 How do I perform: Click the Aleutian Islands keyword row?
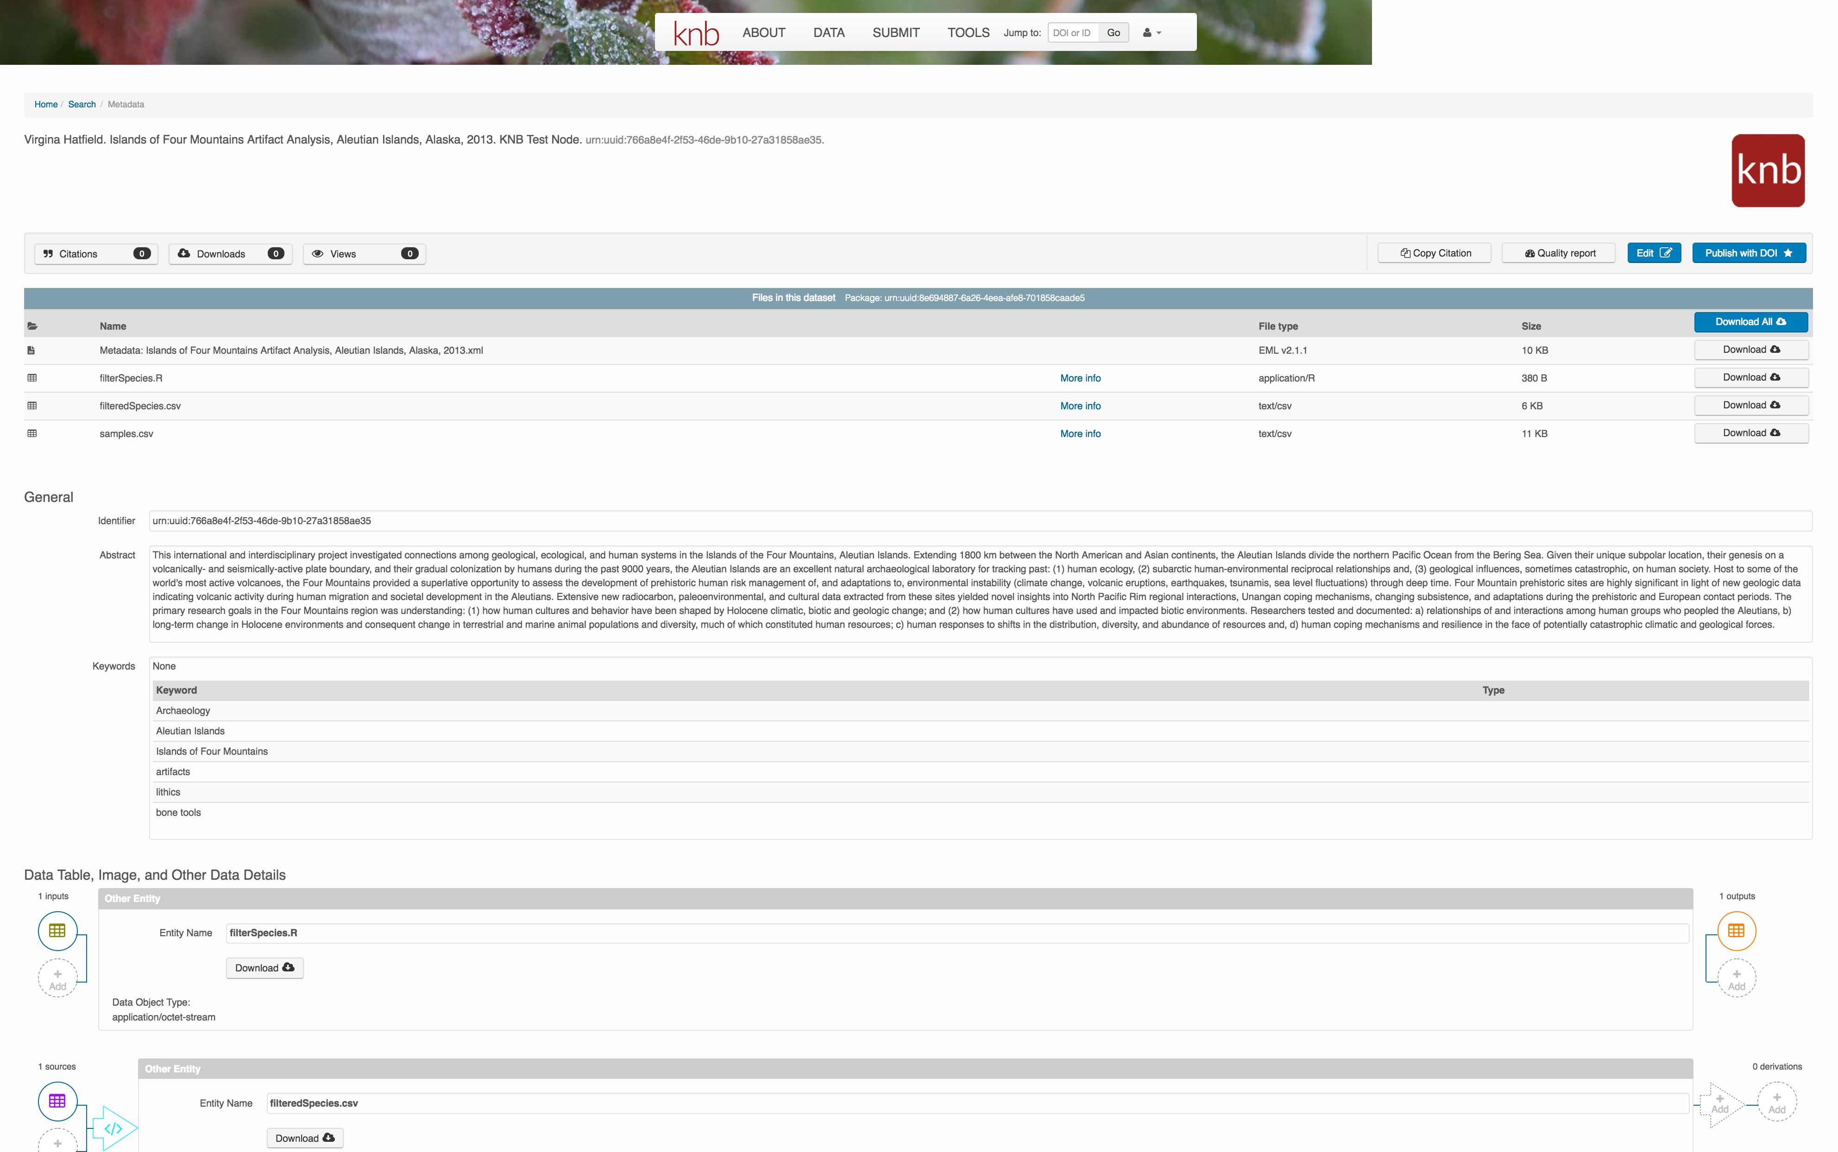pos(980,732)
